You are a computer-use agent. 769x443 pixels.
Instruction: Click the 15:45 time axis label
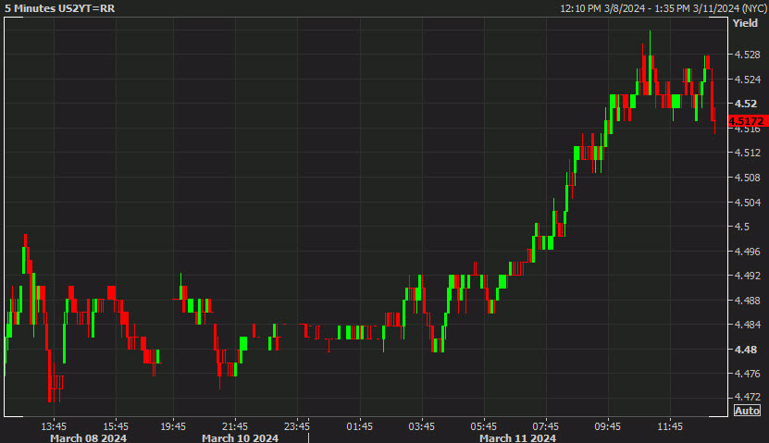coord(116,426)
